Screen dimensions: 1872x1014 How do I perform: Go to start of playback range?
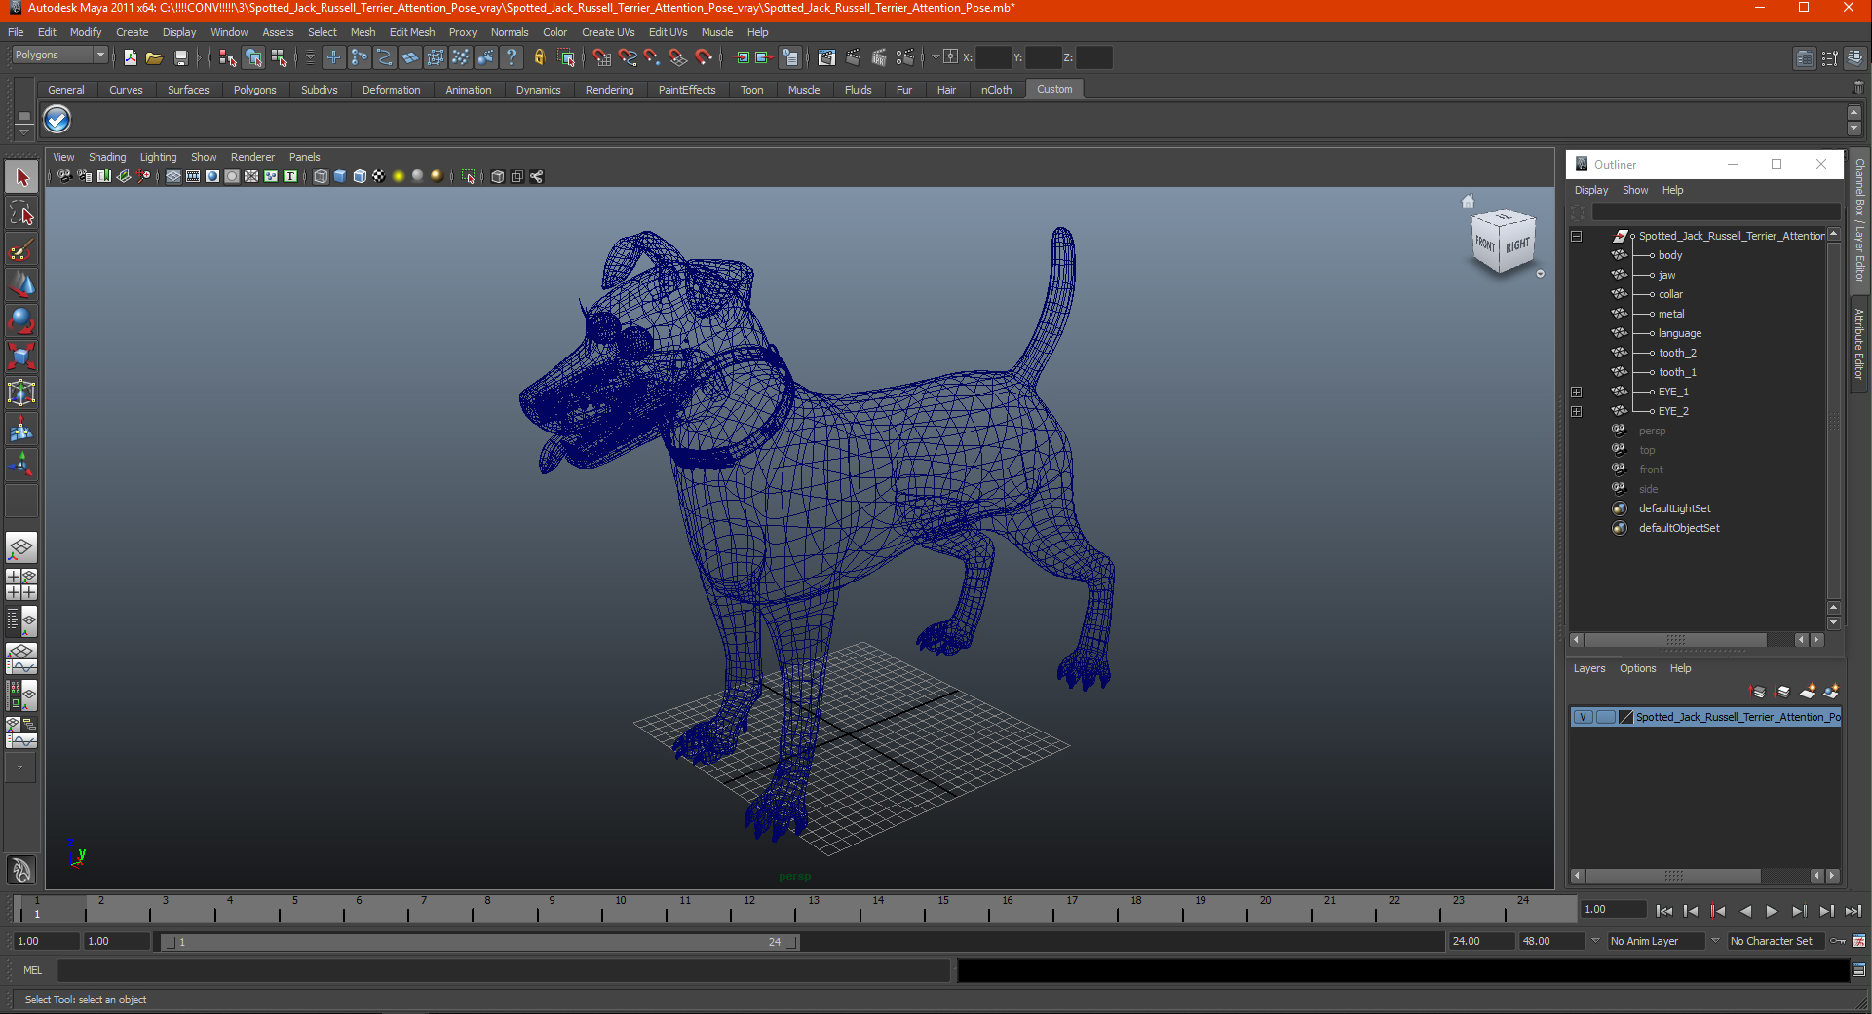click(x=1664, y=911)
